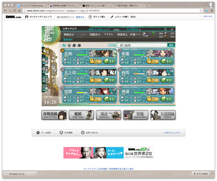This screenshot has width=217, height=181.
Task: Click the green change button for 北上改
Action: point(109,80)
